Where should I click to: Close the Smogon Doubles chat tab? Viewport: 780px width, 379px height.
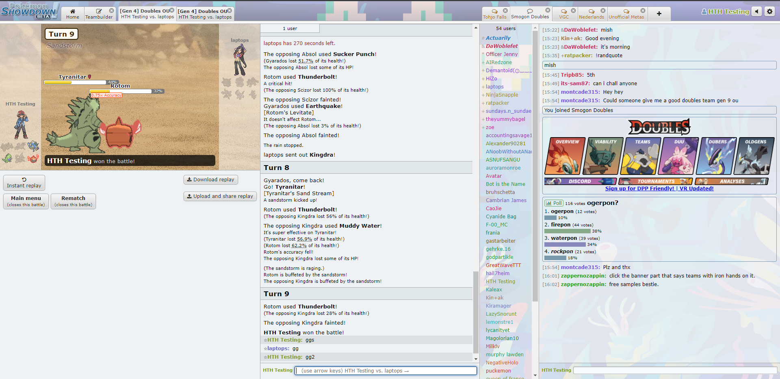point(548,11)
